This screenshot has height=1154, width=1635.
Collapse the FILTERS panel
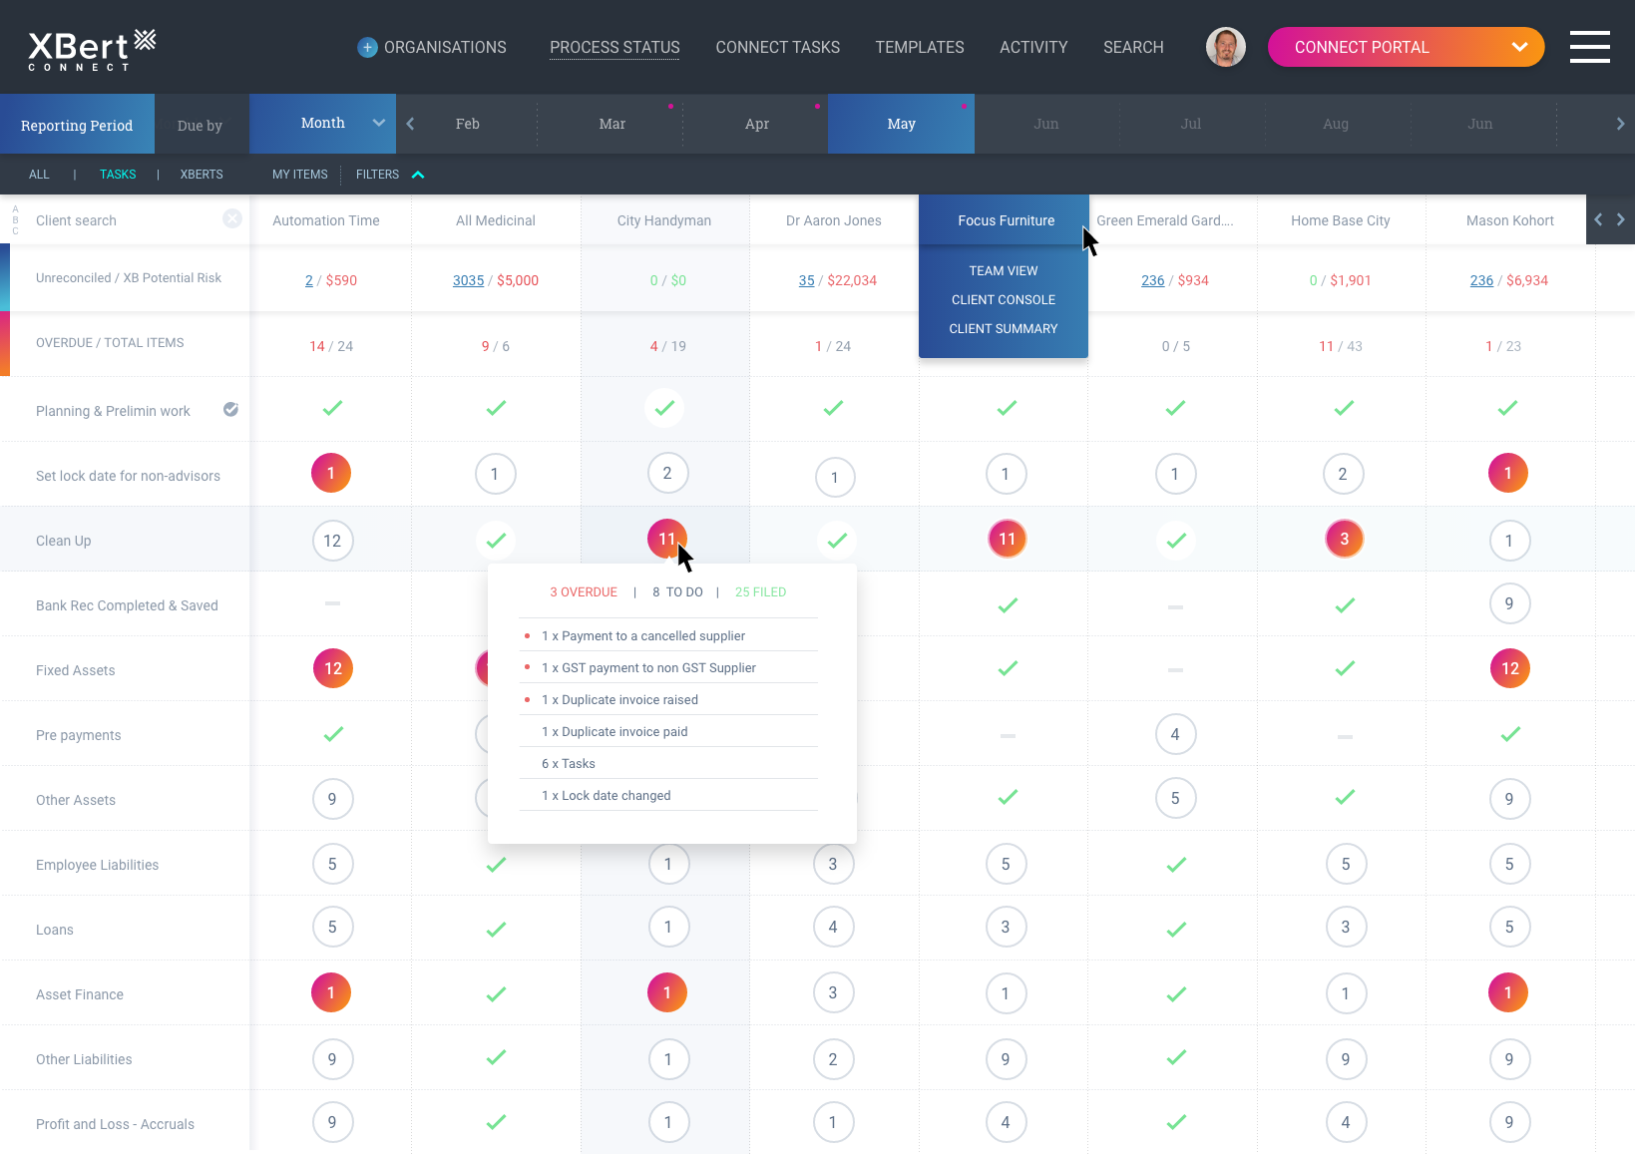[x=390, y=175]
